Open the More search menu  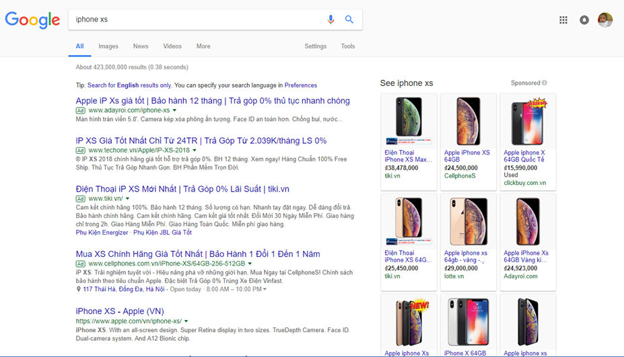(203, 46)
